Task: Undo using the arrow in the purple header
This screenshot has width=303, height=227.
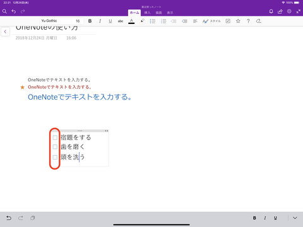Action: point(14,11)
